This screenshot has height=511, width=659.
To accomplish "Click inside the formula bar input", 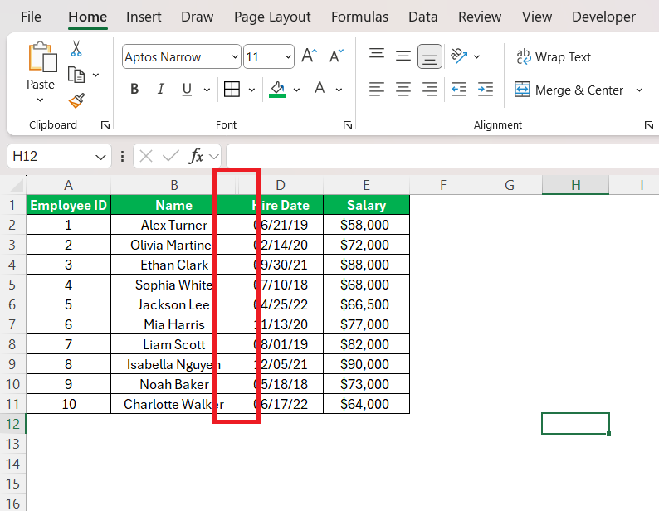I will click(442, 156).
